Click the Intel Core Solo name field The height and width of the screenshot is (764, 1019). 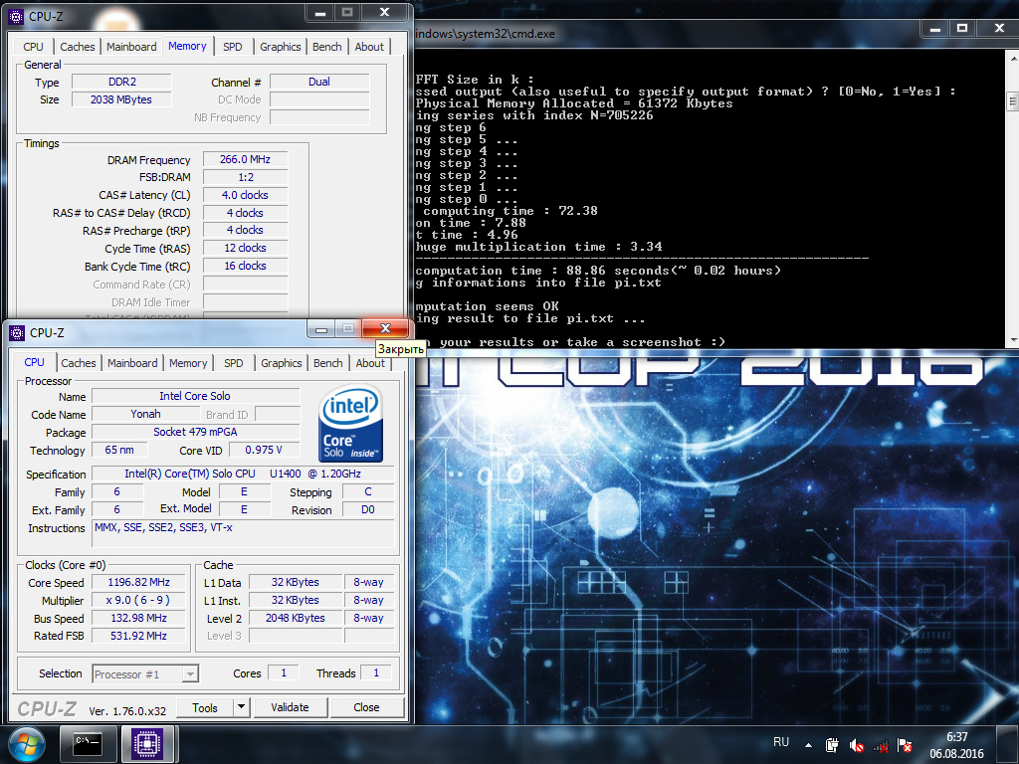[x=195, y=396]
